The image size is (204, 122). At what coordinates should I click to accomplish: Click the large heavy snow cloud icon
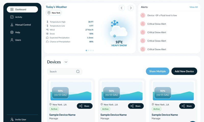tap(119, 30)
